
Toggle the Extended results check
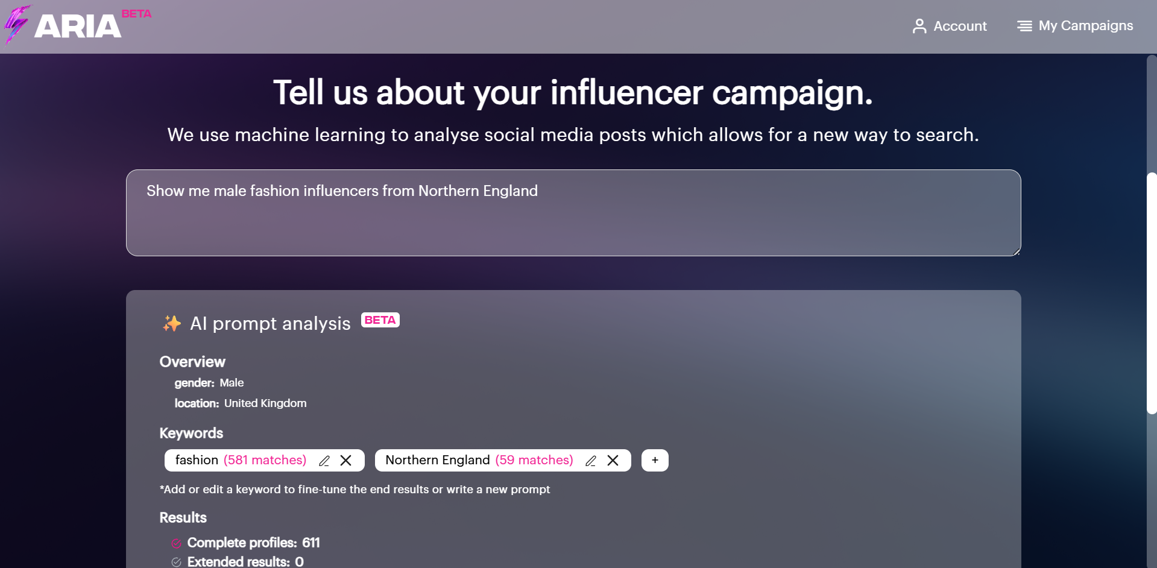click(x=176, y=562)
